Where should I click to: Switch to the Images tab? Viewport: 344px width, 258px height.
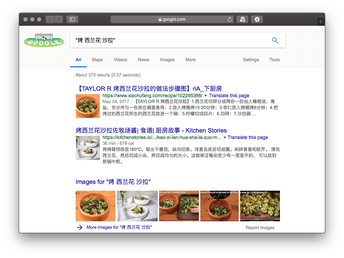pyautogui.click(x=167, y=60)
